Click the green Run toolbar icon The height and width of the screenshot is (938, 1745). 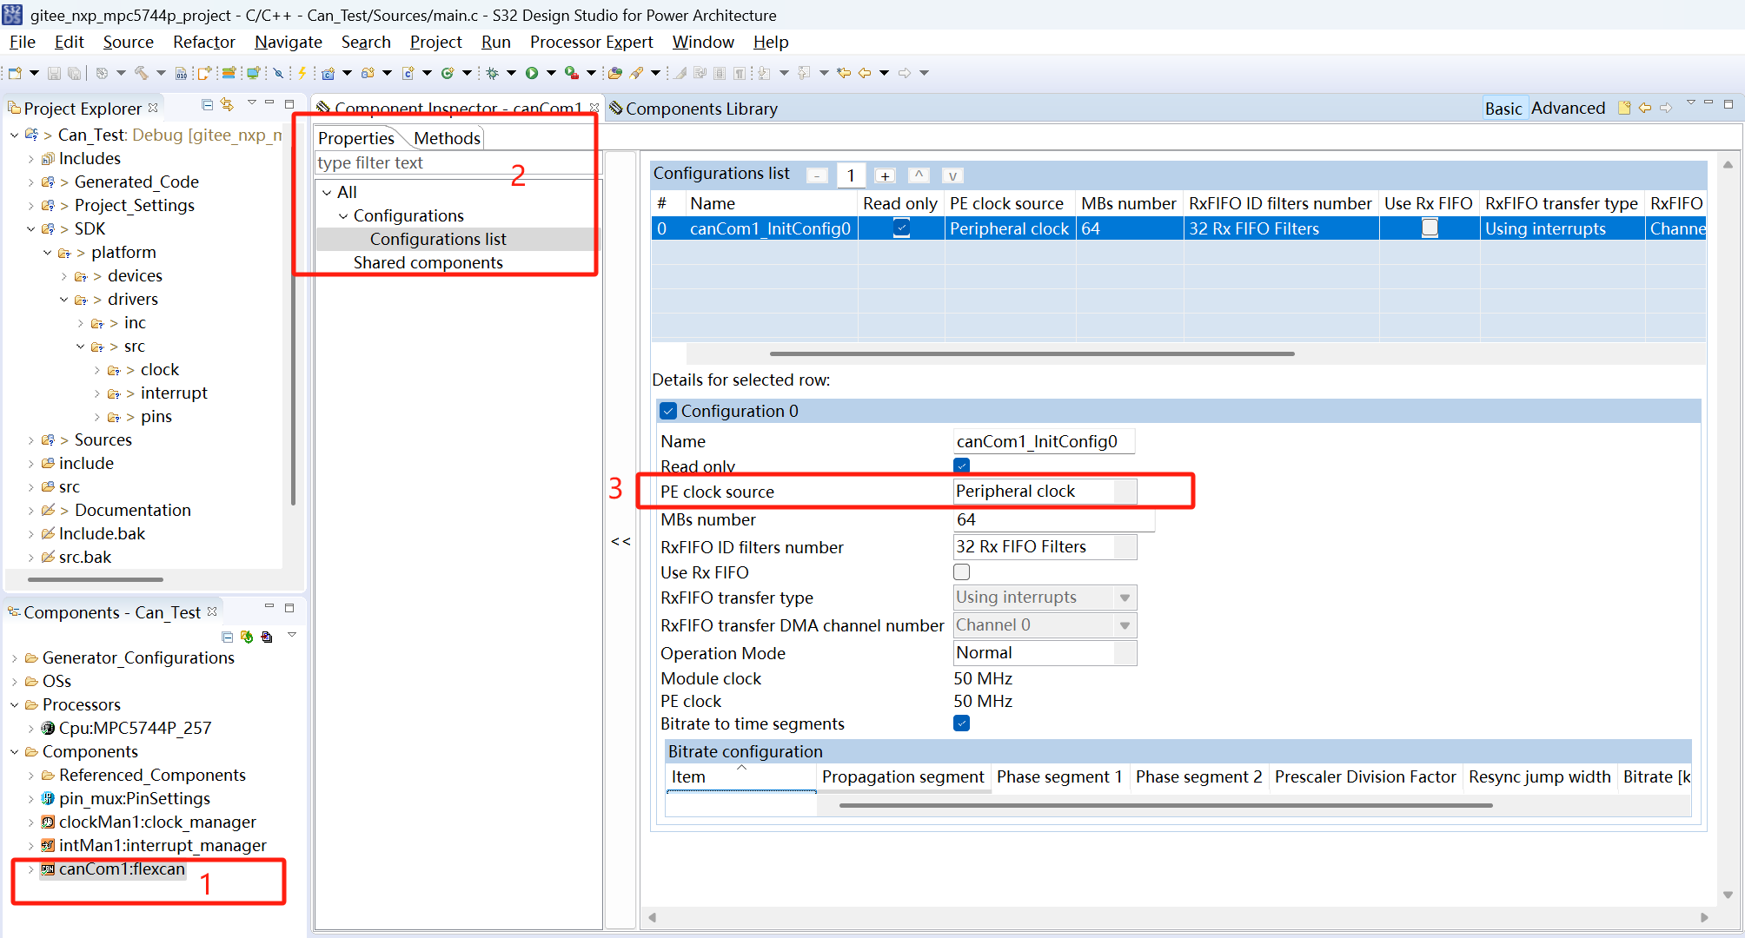coord(532,73)
